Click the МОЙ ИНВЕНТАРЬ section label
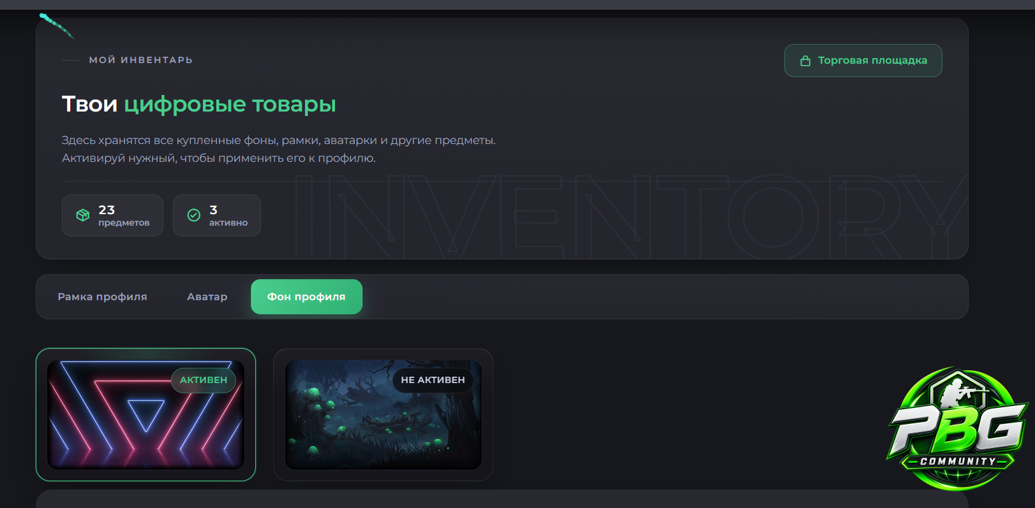The width and height of the screenshot is (1035, 508). click(140, 60)
